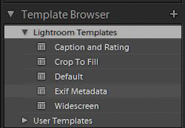Click the Crop To Fill template icon
Screen dimensions: 185x128
(x=41, y=61)
